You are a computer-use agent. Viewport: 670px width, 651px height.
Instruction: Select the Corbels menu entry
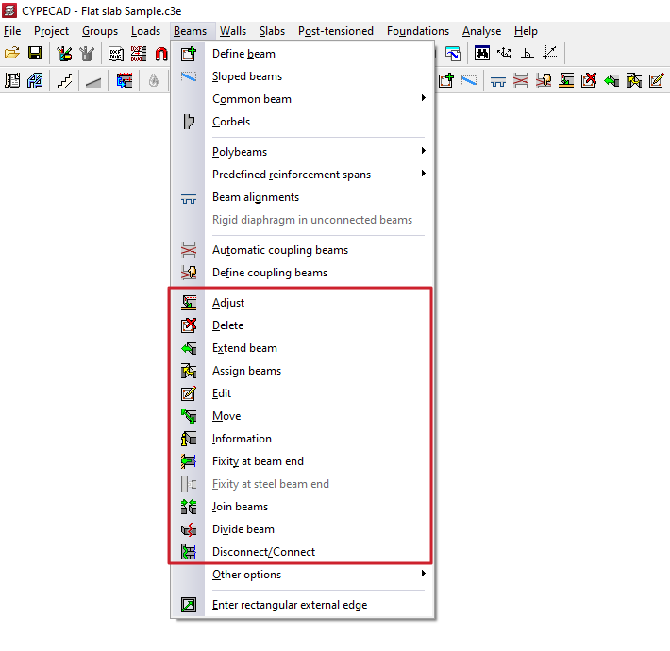[x=303, y=122]
